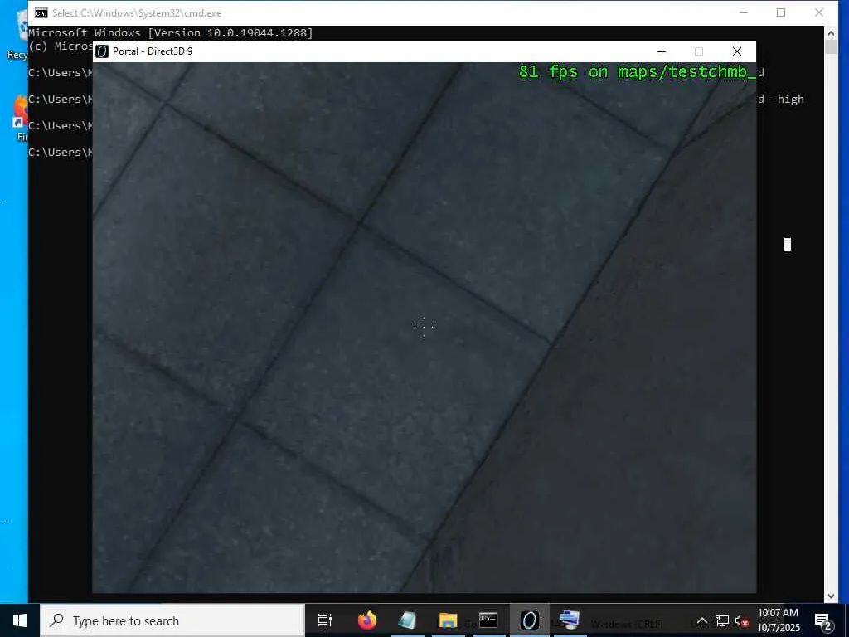Click the muted volume tray icon
Screen dimensions: 849x637
[741, 620]
